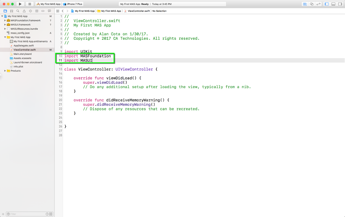
Task: Open My First MAS App.entitlements
Action: (31, 41)
